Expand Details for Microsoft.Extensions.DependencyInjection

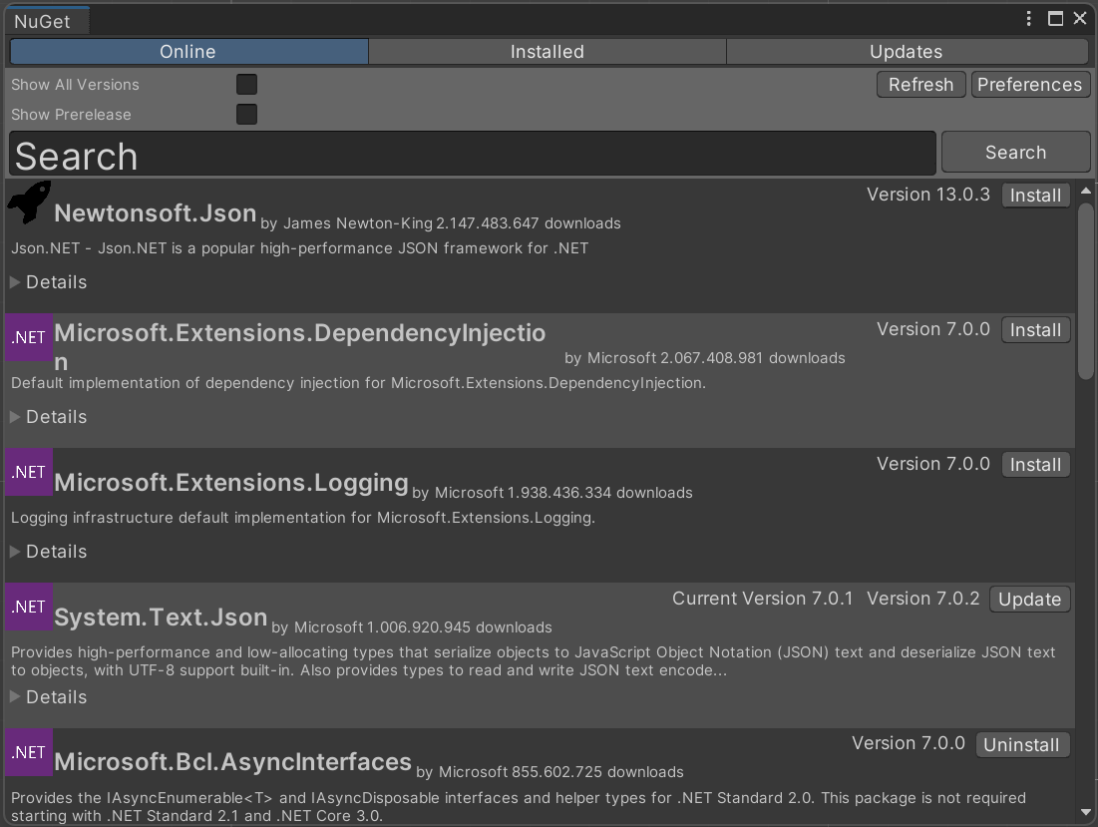(x=49, y=417)
